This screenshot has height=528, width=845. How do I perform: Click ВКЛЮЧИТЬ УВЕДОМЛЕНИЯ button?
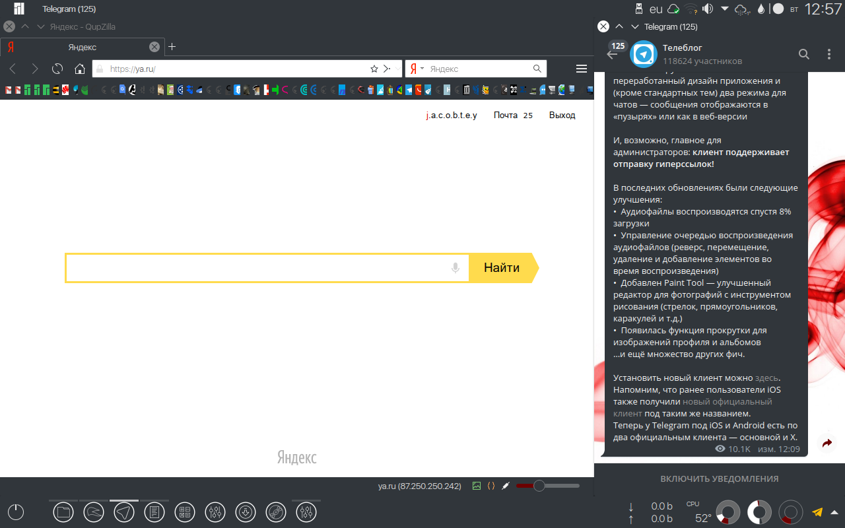720,479
